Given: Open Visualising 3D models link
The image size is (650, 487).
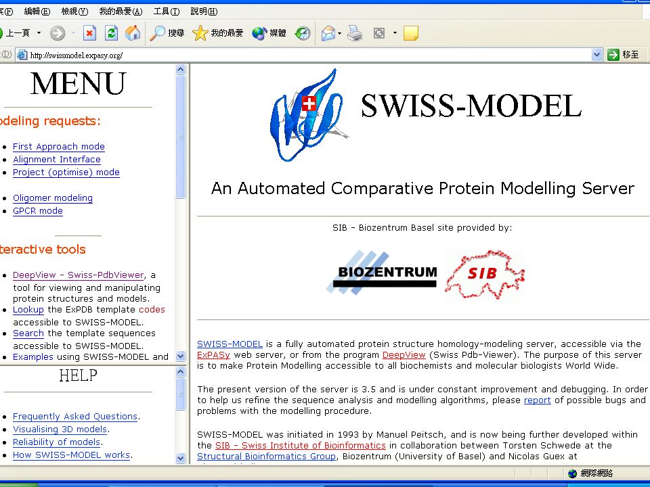Looking at the screenshot, I should coord(60,429).
